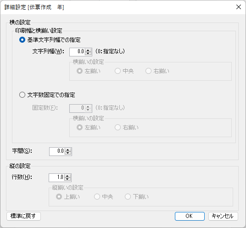Select 下揃い vertical alignment option

[128, 196]
